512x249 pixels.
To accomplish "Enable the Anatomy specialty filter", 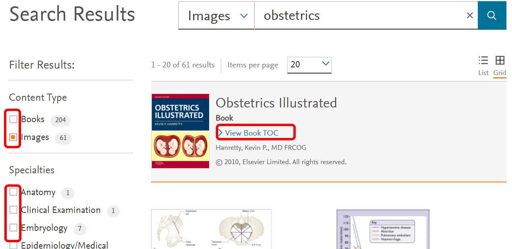I will [14, 192].
